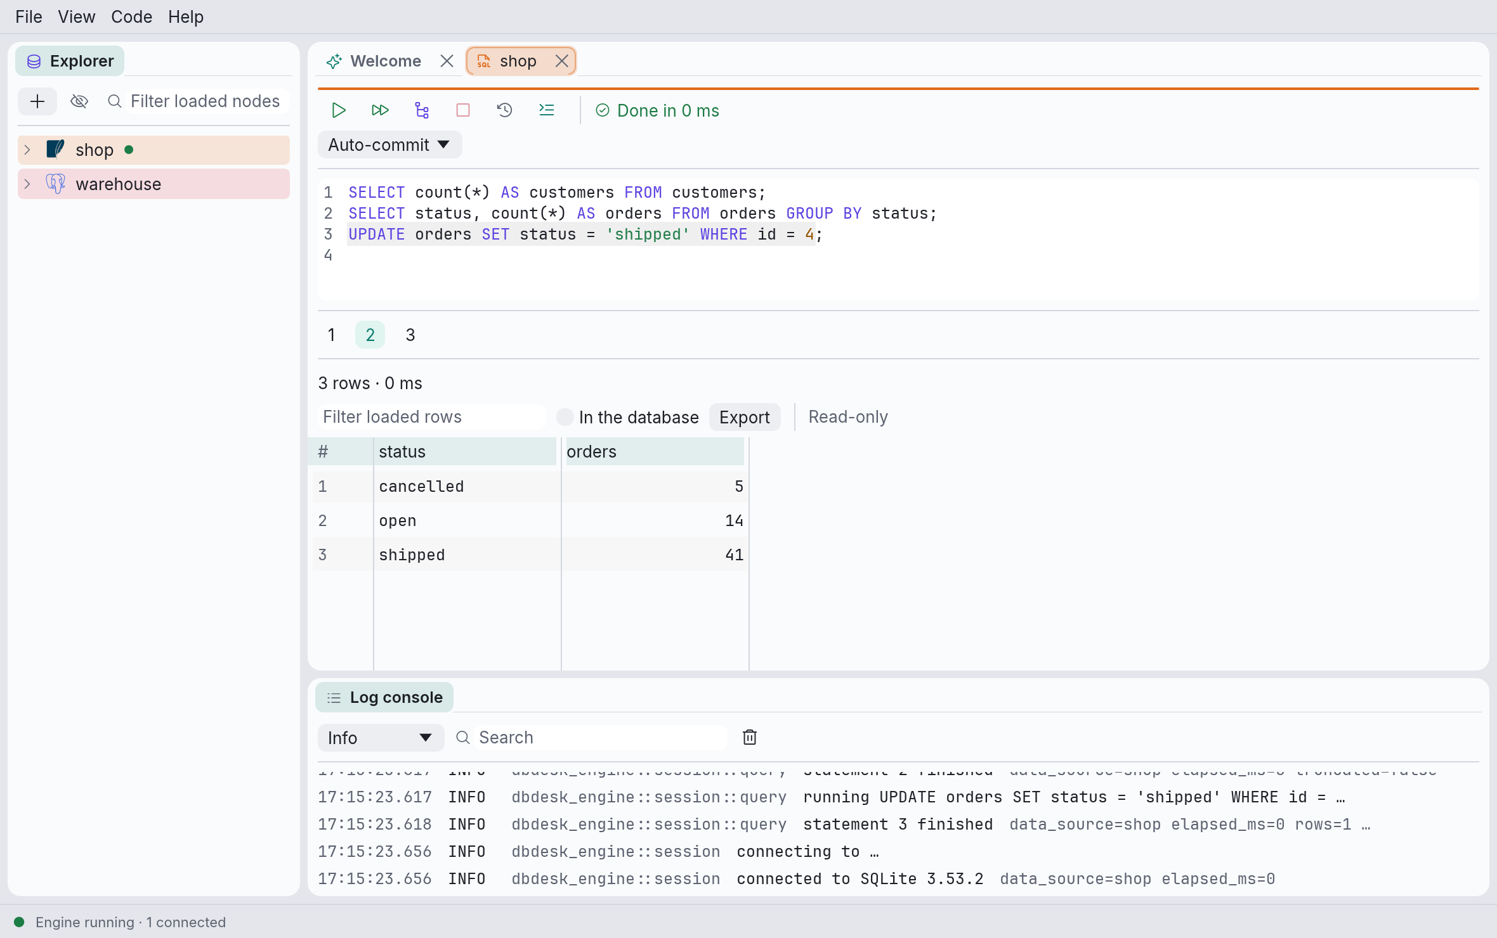Click the shop SQLite database icon in Explorer

click(55, 150)
